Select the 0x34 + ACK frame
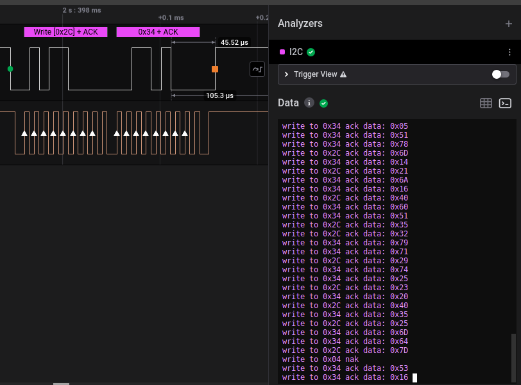 tap(158, 32)
